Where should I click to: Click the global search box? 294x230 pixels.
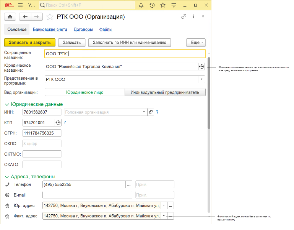87,5
